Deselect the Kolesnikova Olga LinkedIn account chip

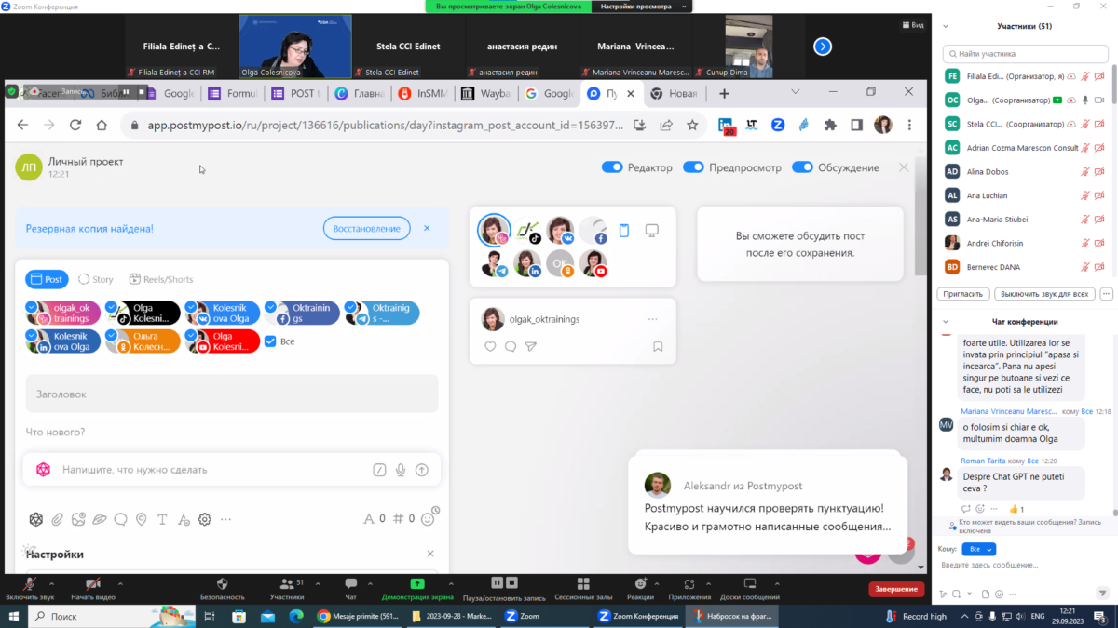coord(62,341)
